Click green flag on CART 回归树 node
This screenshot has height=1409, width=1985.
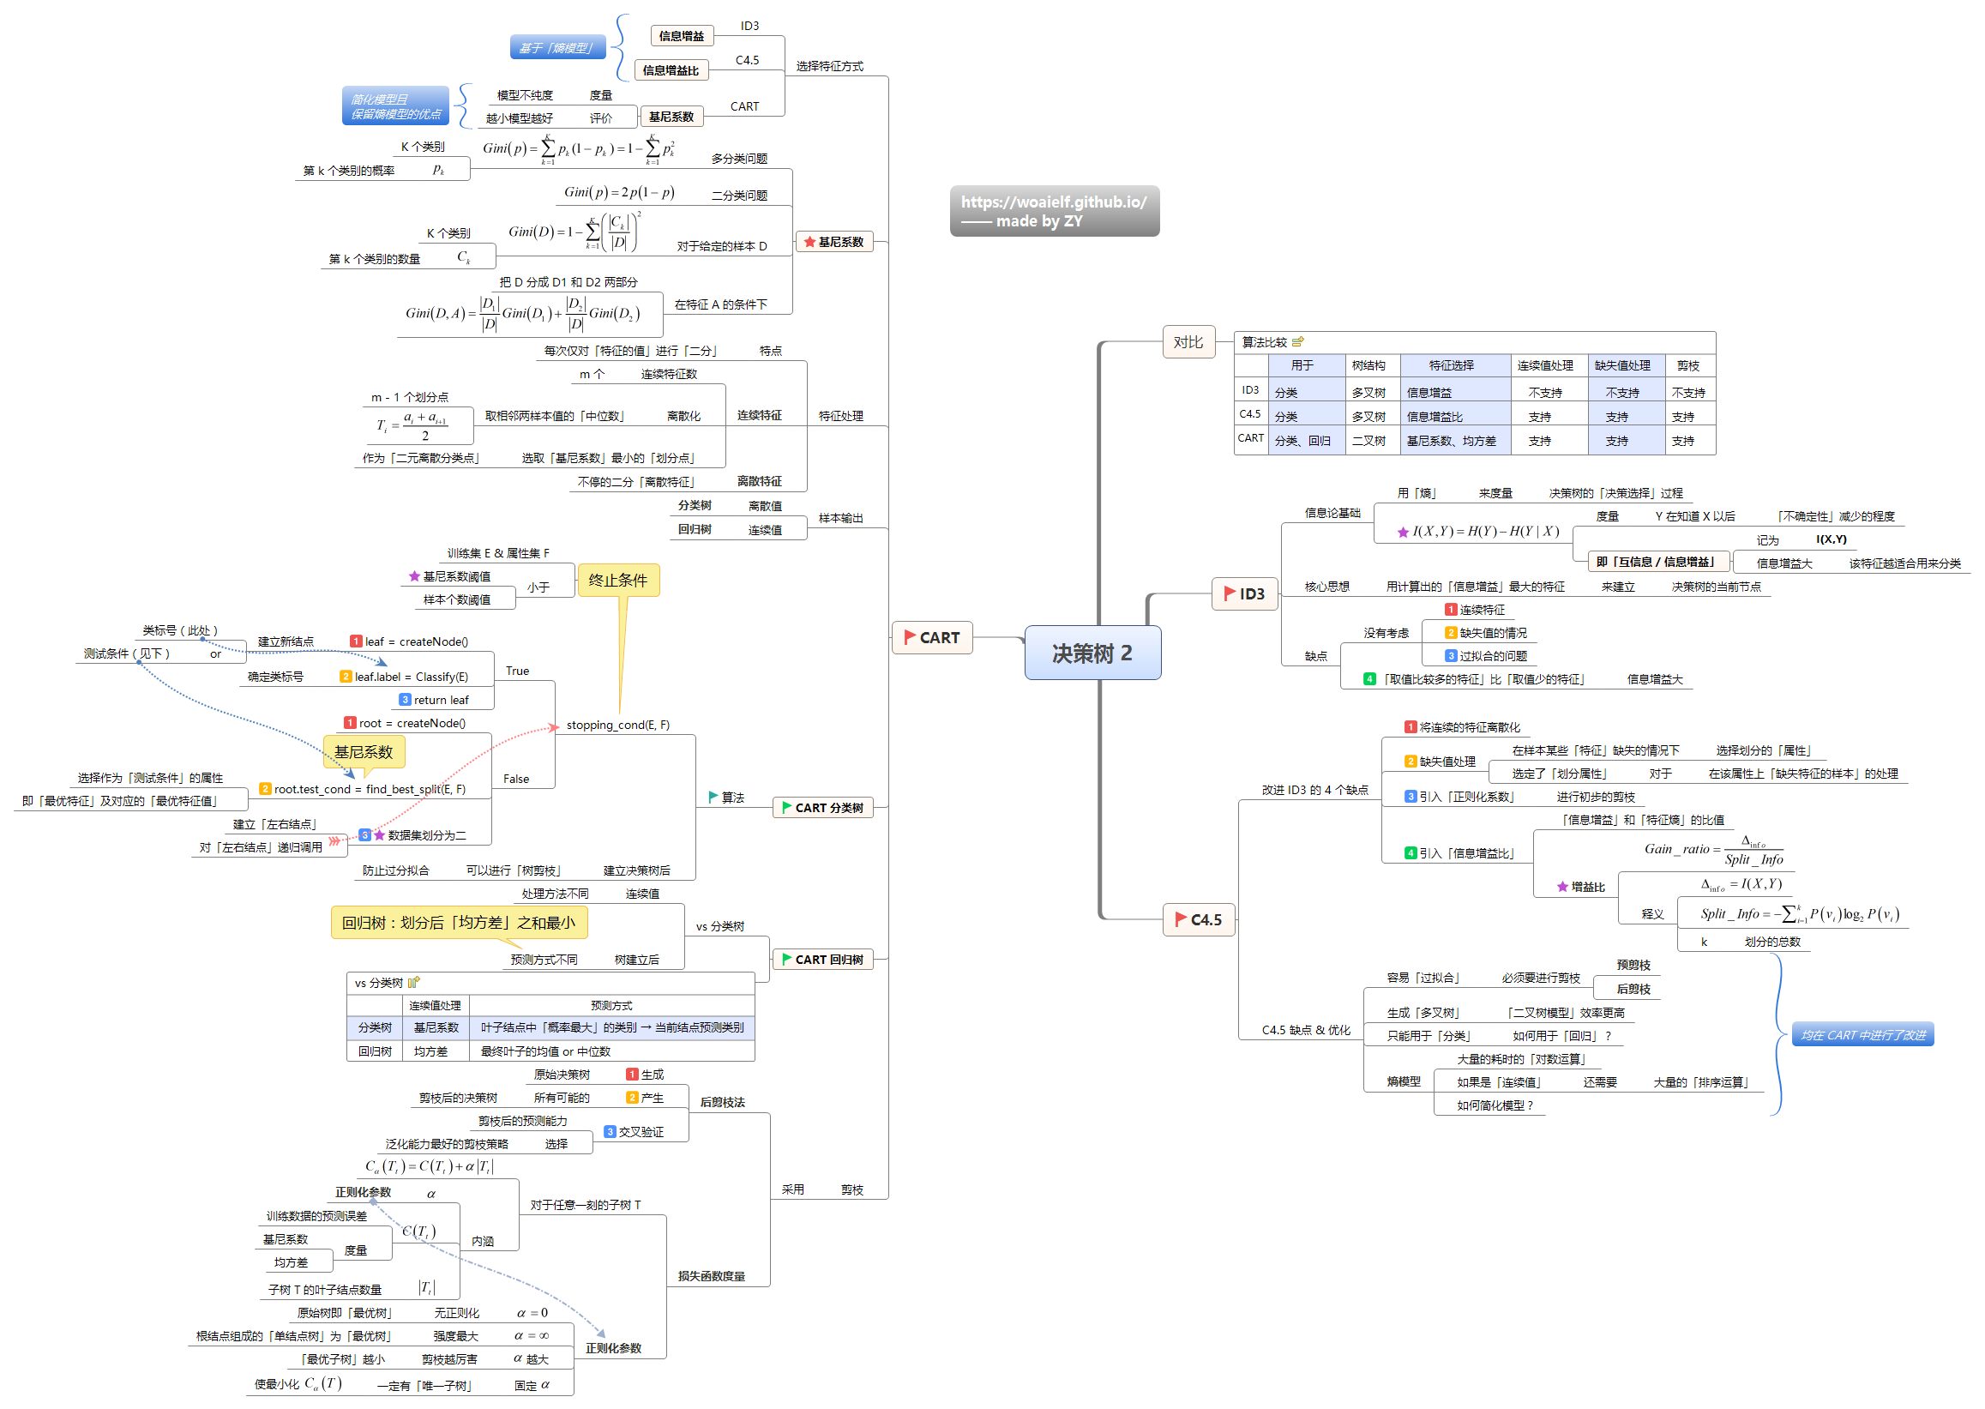coord(786,959)
